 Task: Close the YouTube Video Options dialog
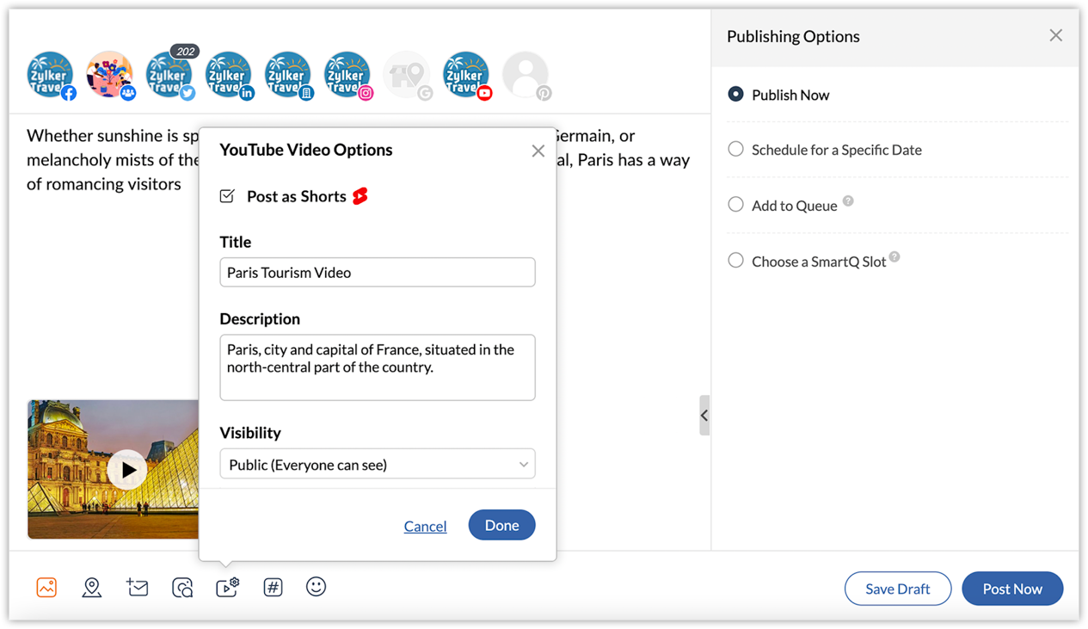point(538,151)
